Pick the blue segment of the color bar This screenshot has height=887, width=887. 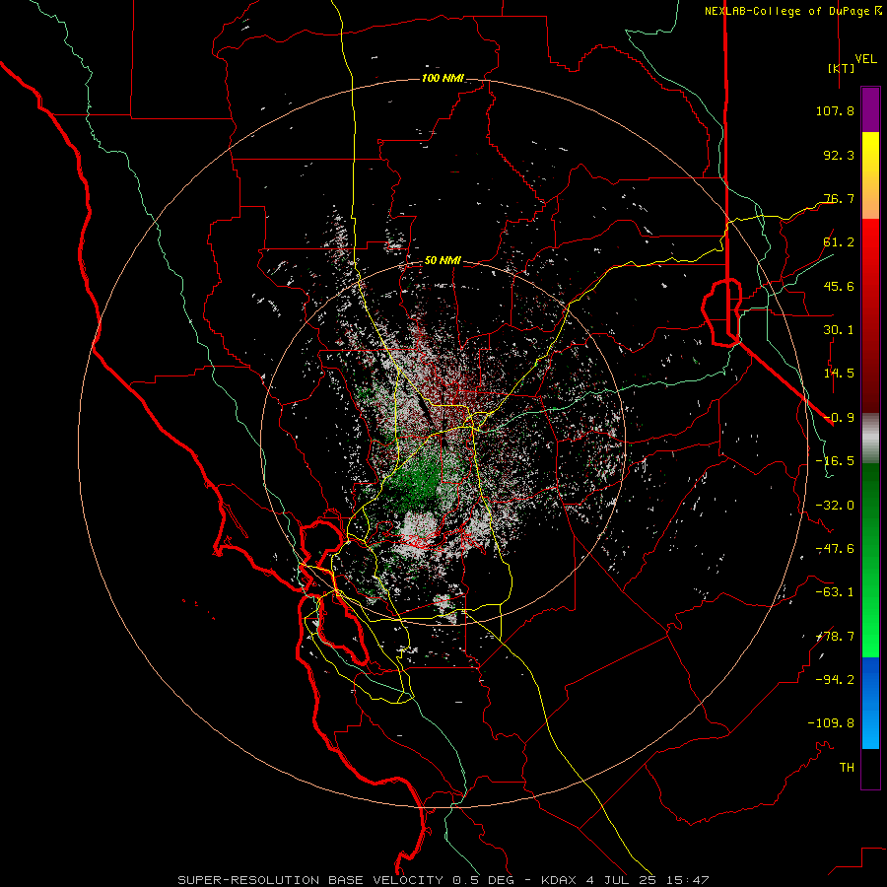pyautogui.click(x=870, y=703)
